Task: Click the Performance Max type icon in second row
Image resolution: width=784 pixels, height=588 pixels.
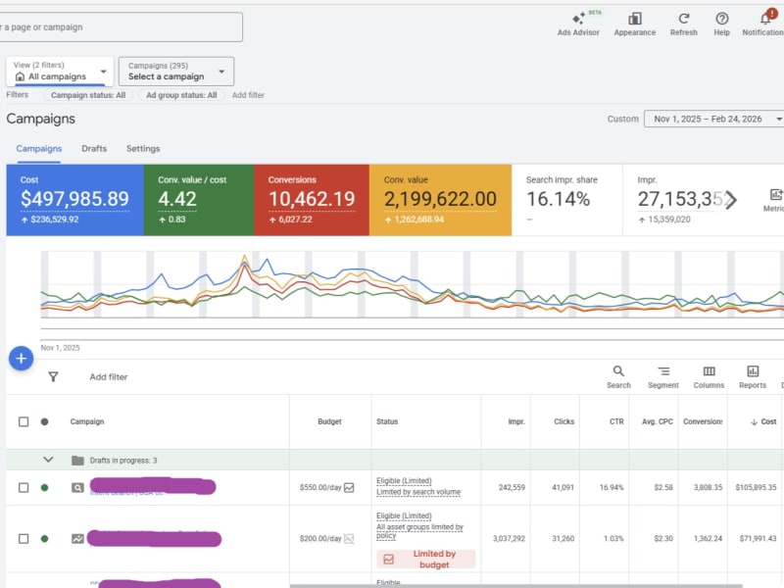Action: point(77,538)
